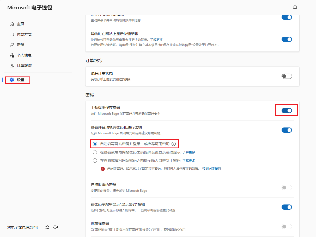
Task: Open 设置 section from sidebar
Action: point(20,80)
